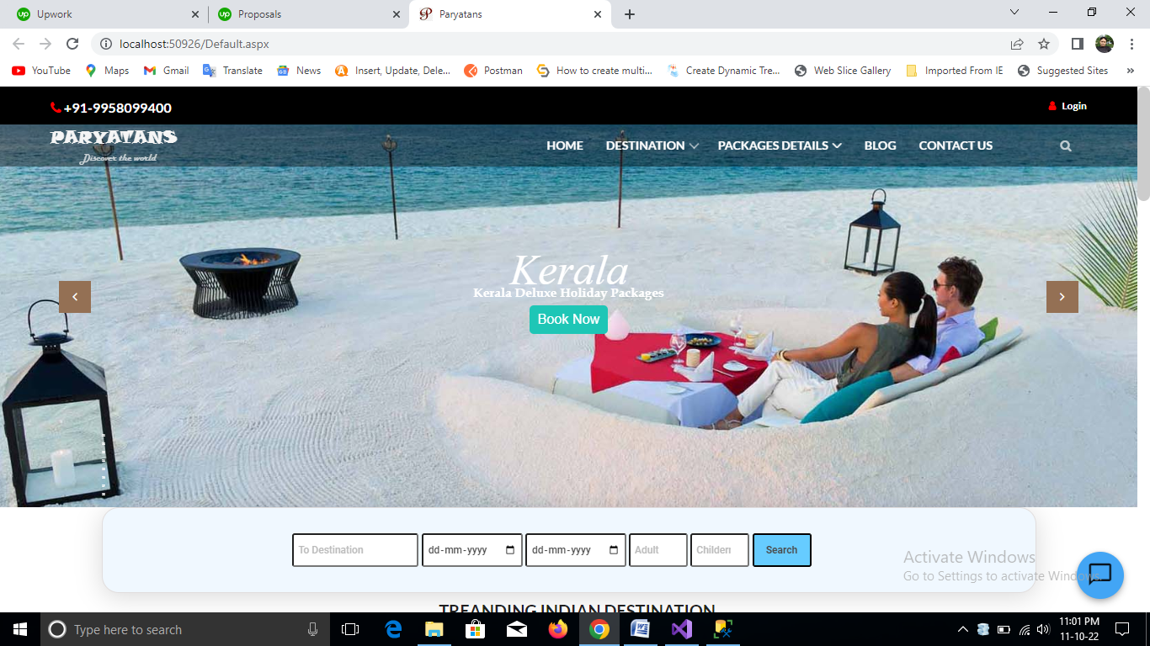1150x646 pixels.
Task: Open the share page icon in address bar
Action: (x=1017, y=44)
